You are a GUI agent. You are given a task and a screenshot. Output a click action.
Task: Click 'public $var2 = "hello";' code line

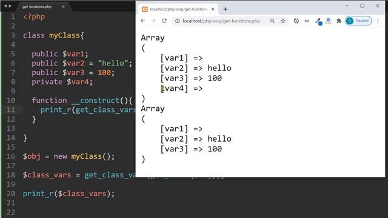(82, 63)
